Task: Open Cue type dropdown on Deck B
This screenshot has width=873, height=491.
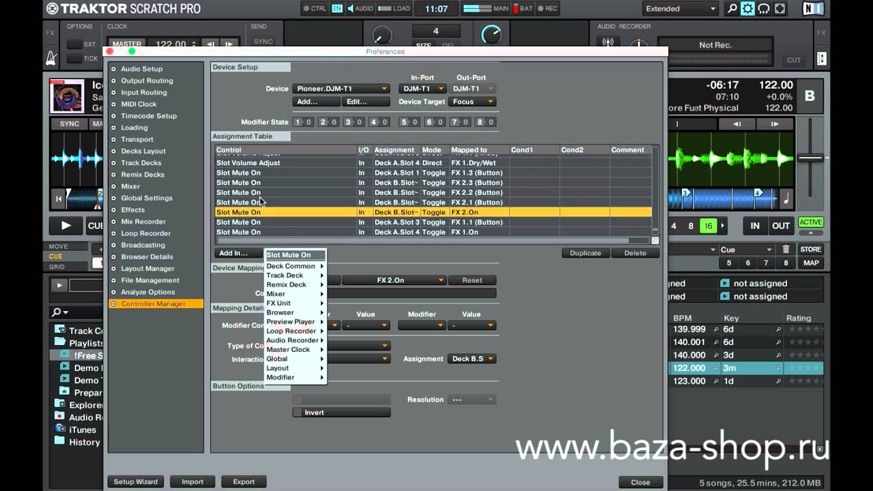Action: (x=746, y=250)
